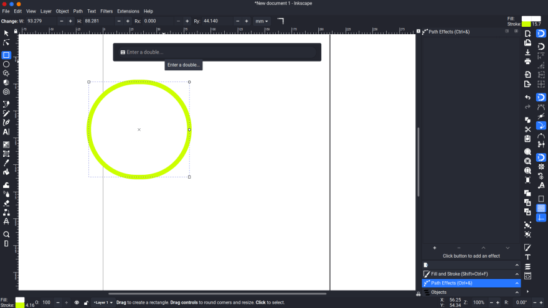
Task: Click the Undo arrow icon
Action: pos(527,98)
